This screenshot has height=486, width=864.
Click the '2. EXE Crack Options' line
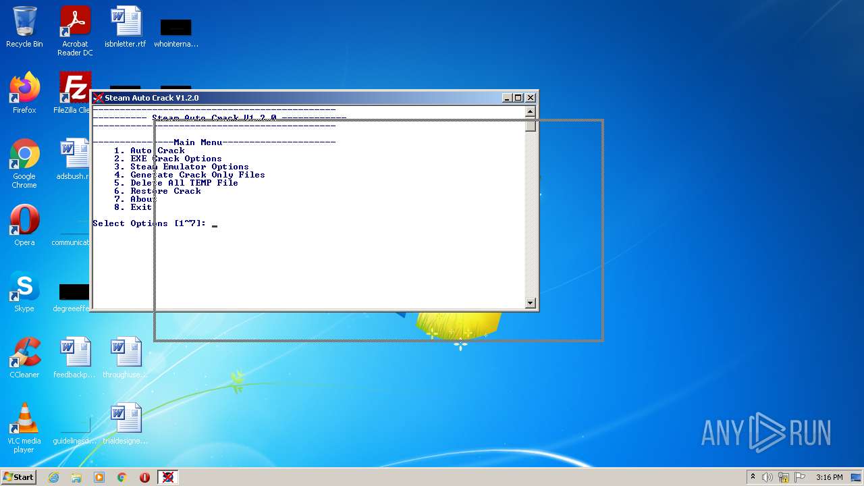coord(168,159)
